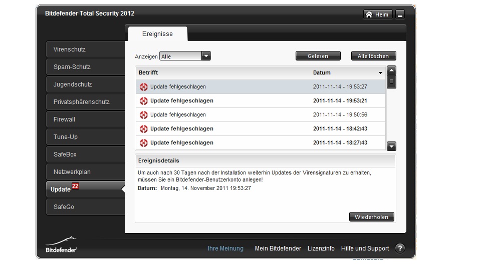The height and width of the screenshot is (270, 481).
Task: Open the Privatsphärenschutz section
Action: pos(85,101)
